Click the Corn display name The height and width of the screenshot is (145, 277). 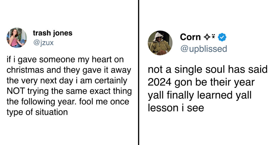coord(190,37)
